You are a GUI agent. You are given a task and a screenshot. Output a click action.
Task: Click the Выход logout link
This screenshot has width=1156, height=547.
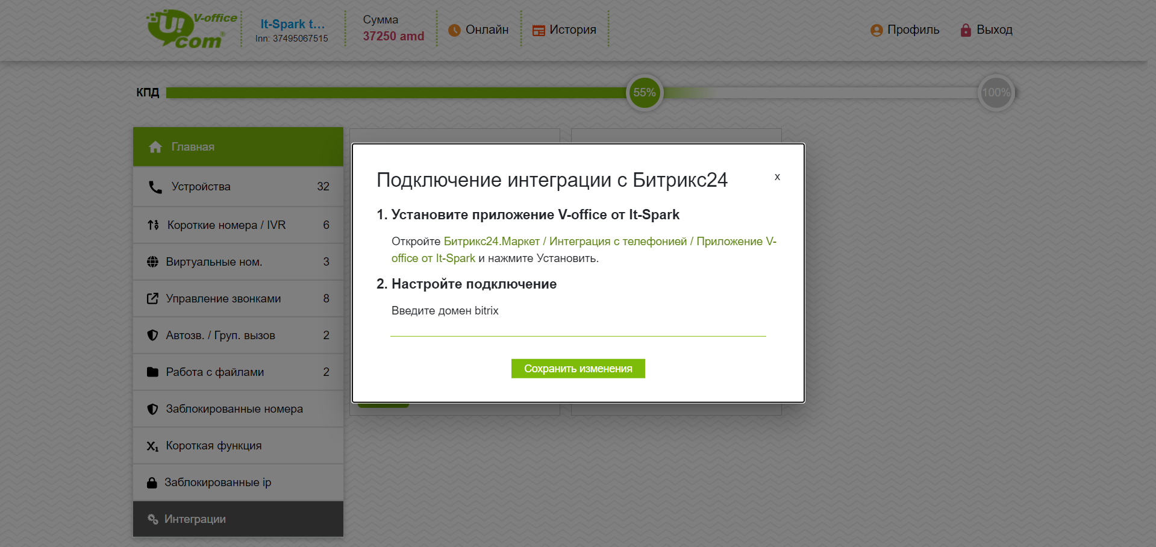point(987,30)
